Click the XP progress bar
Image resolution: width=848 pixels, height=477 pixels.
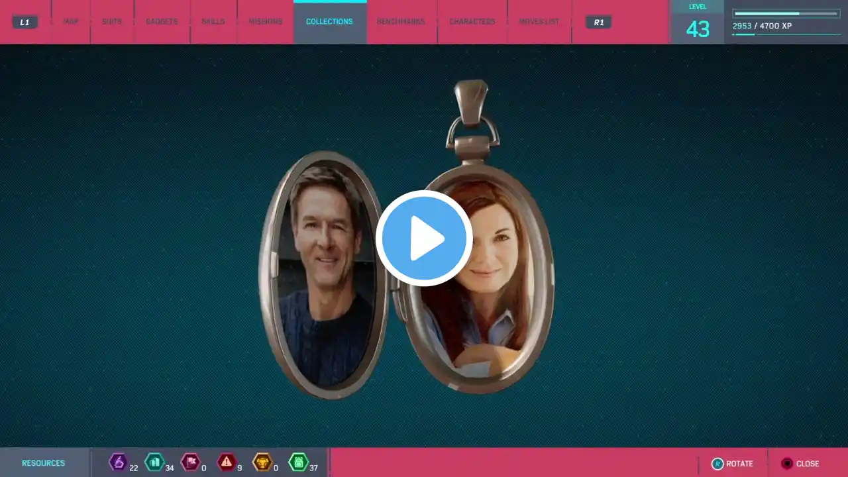tap(786, 13)
